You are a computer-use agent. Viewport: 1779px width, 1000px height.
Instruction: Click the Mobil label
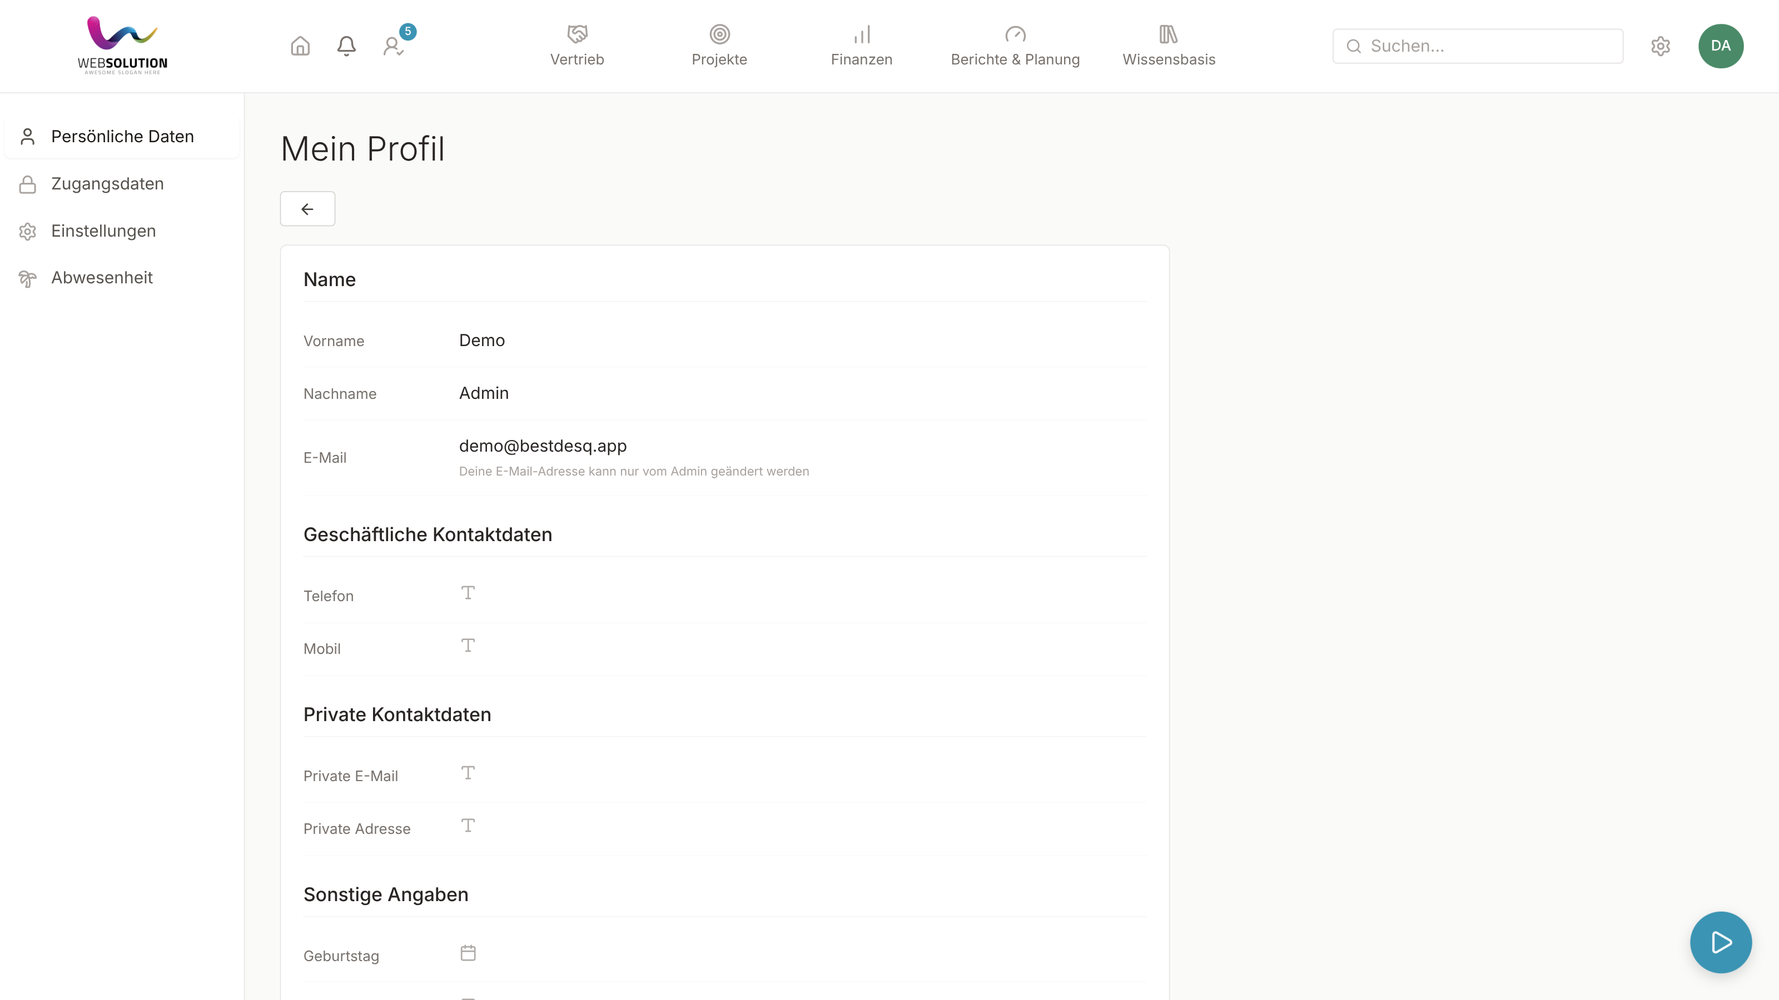[x=322, y=649]
